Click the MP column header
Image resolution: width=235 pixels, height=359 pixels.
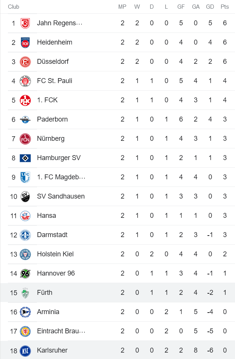[x=122, y=6]
